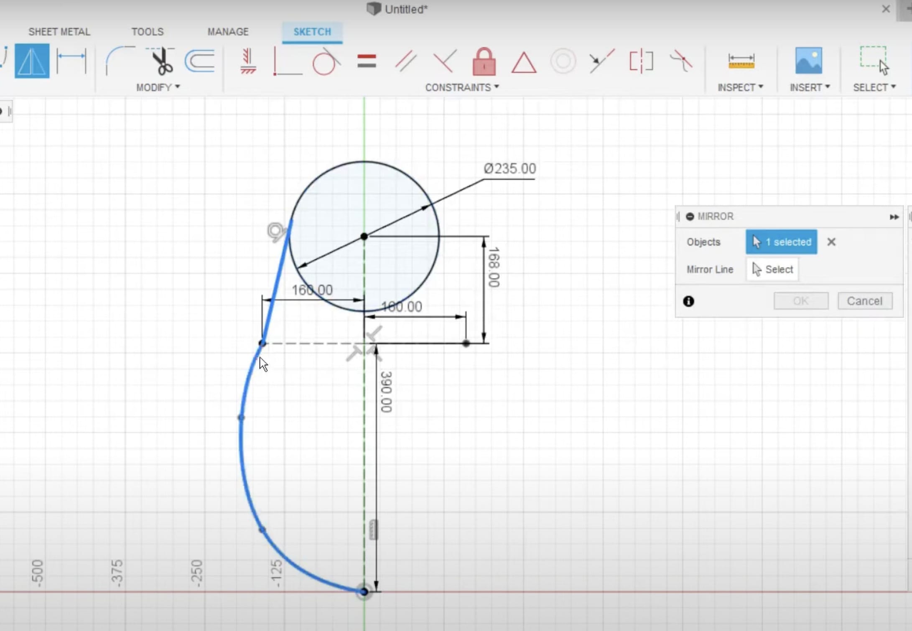Select the Offset tool
The width and height of the screenshot is (912, 631).
point(200,61)
